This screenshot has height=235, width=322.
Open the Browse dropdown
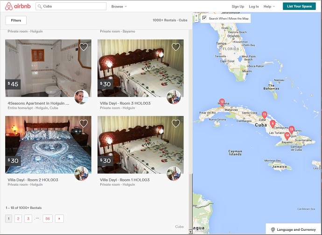pos(119,7)
